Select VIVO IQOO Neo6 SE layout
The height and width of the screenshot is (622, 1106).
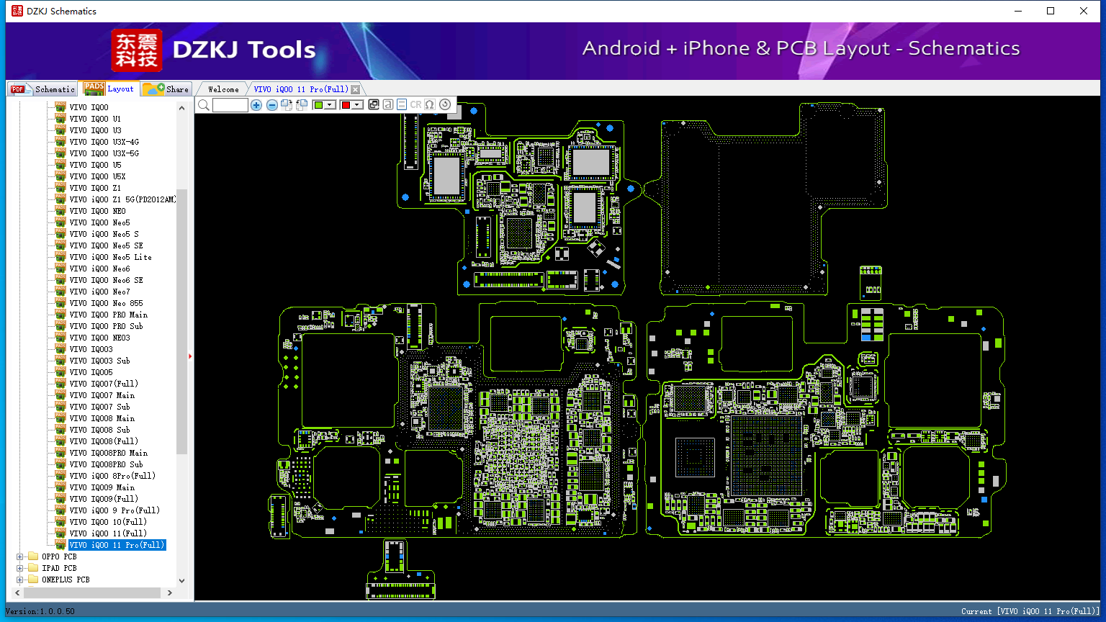[x=106, y=280]
